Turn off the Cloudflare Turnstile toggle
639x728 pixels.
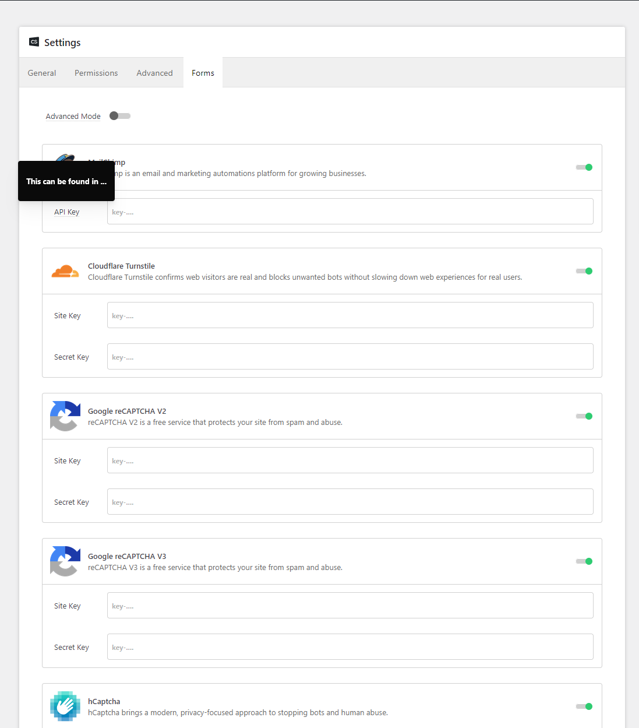click(584, 271)
